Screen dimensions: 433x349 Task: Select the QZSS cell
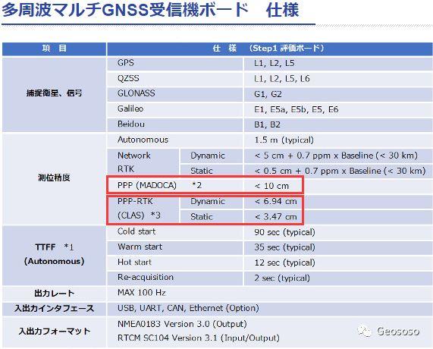pyautogui.click(x=175, y=79)
